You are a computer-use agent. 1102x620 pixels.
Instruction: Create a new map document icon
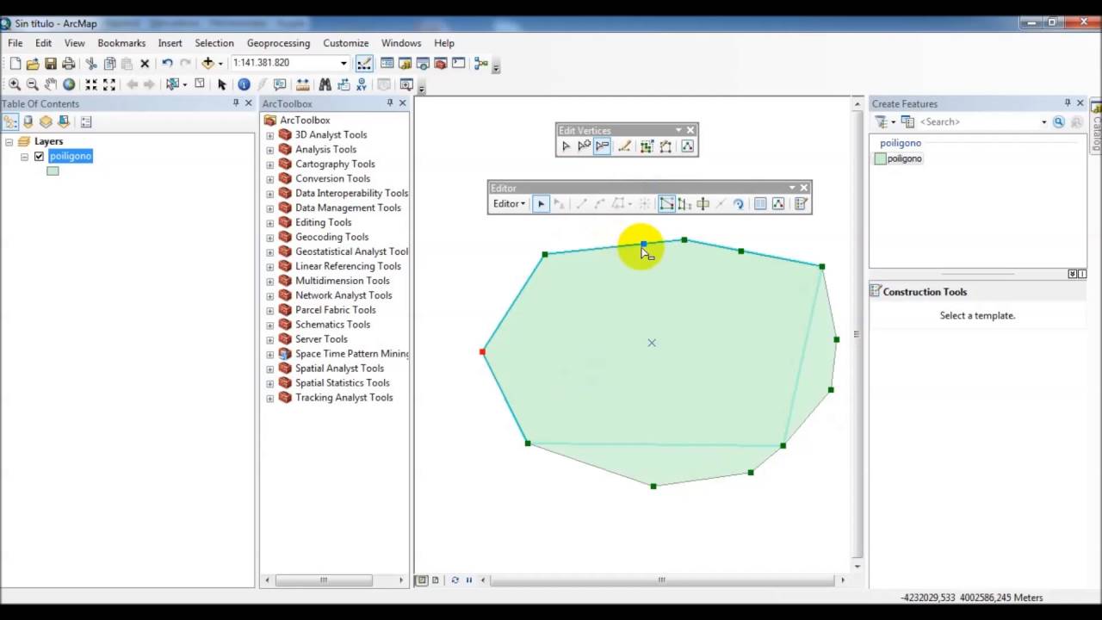point(15,63)
